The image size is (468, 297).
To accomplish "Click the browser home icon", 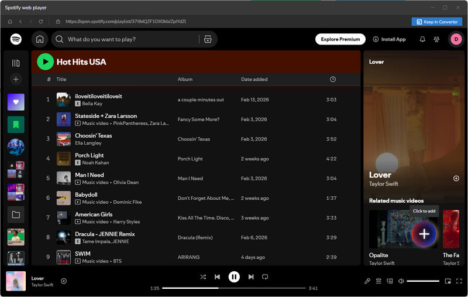I will click(x=10, y=22).
